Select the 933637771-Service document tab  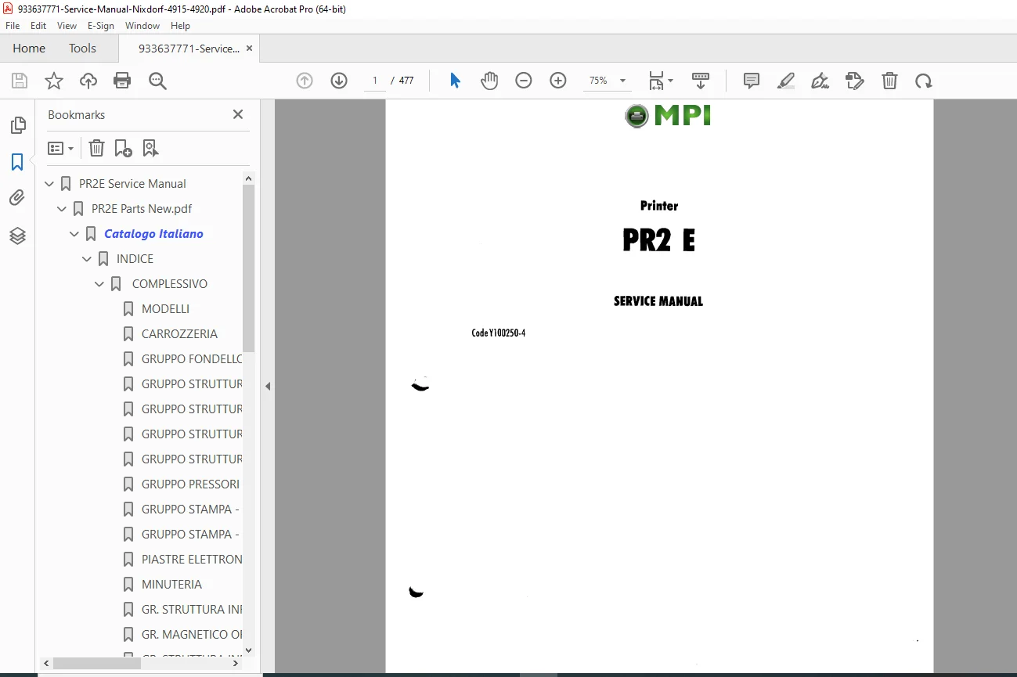click(189, 49)
